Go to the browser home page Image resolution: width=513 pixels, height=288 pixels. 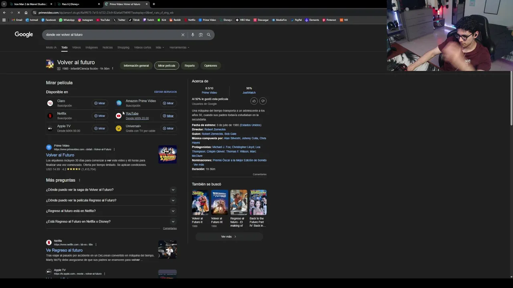(26, 12)
